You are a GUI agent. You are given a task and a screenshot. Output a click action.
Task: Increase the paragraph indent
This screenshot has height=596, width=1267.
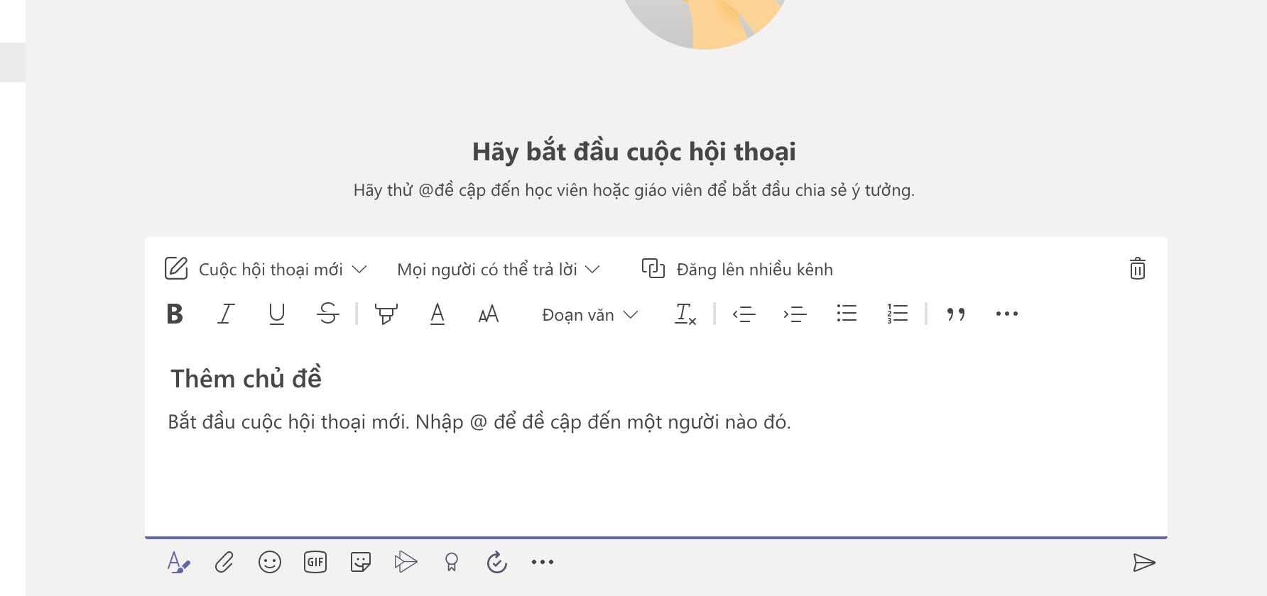[795, 314]
